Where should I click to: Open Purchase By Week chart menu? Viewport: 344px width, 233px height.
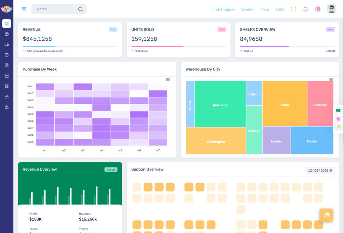pos(168,79)
